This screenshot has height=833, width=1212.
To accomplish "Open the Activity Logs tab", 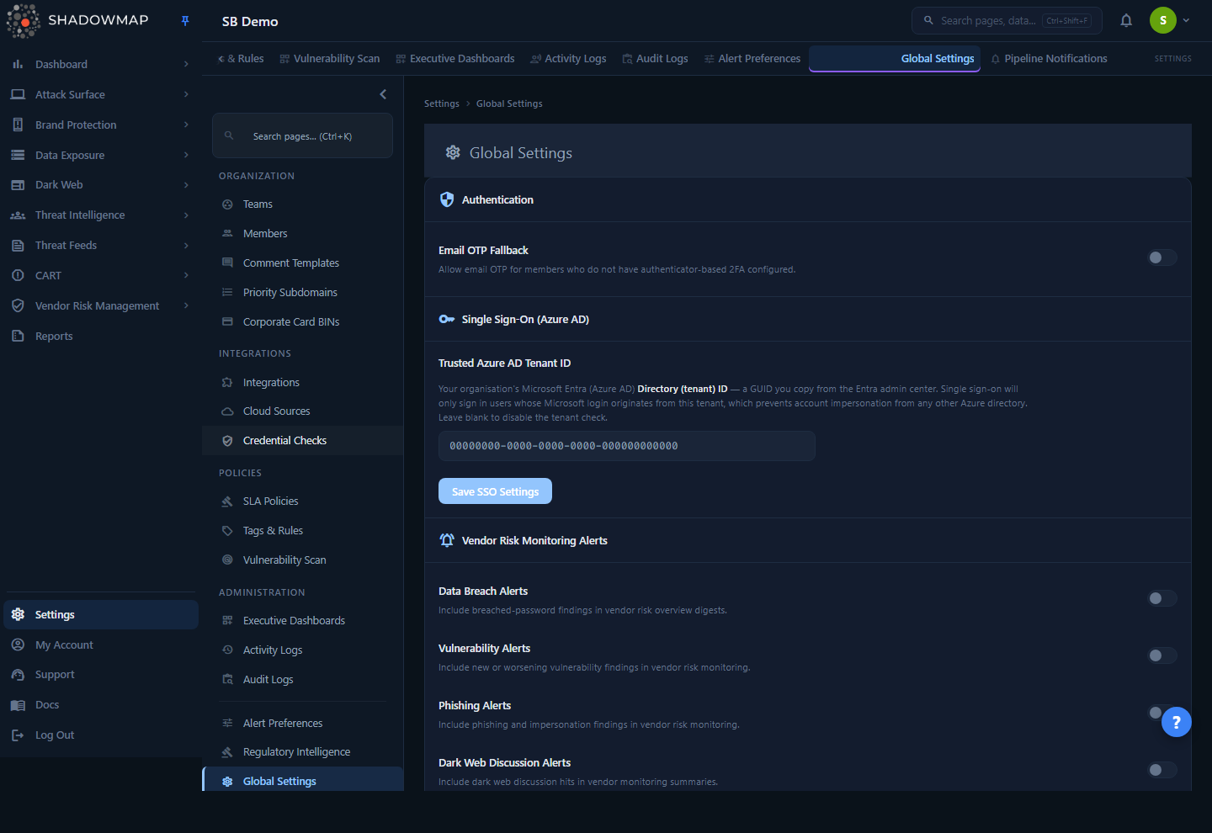I will (x=568, y=59).
